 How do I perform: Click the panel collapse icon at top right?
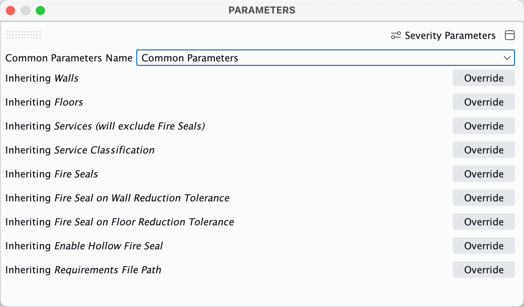pyautogui.click(x=510, y=35)
